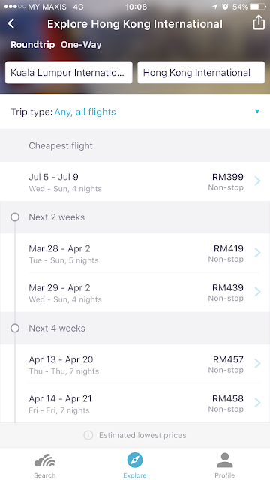Select the Mar 29 - Apr 2 flight row
Screen dimensions: 270x480
(135, 292)
